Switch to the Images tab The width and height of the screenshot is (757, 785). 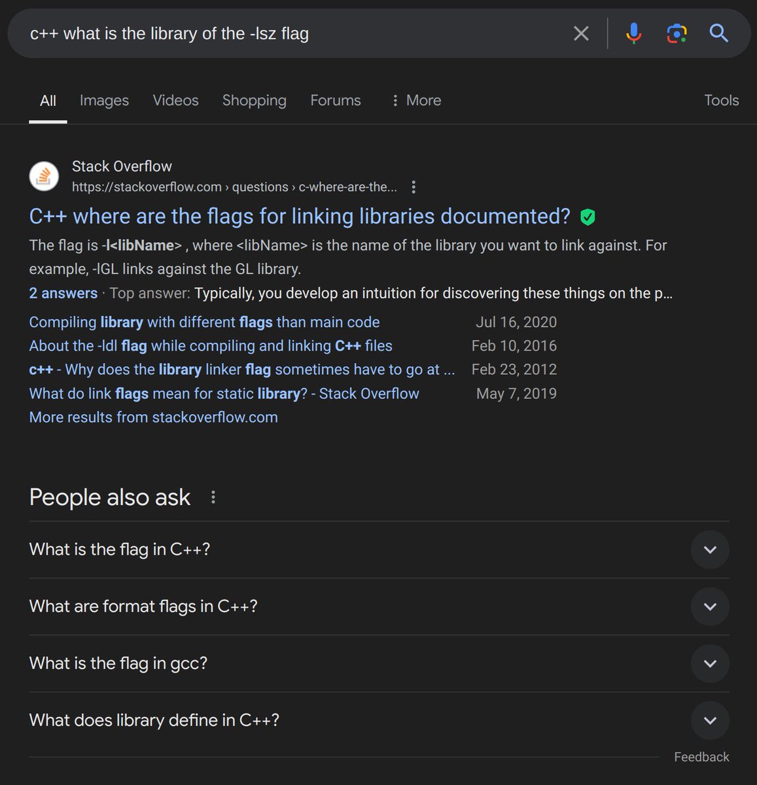coord(104,100)
